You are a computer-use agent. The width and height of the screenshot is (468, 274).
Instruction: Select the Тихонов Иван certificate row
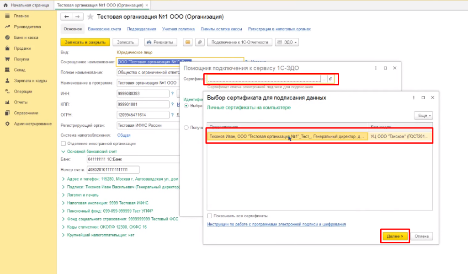pyautogui.click(x=319, y=136)
